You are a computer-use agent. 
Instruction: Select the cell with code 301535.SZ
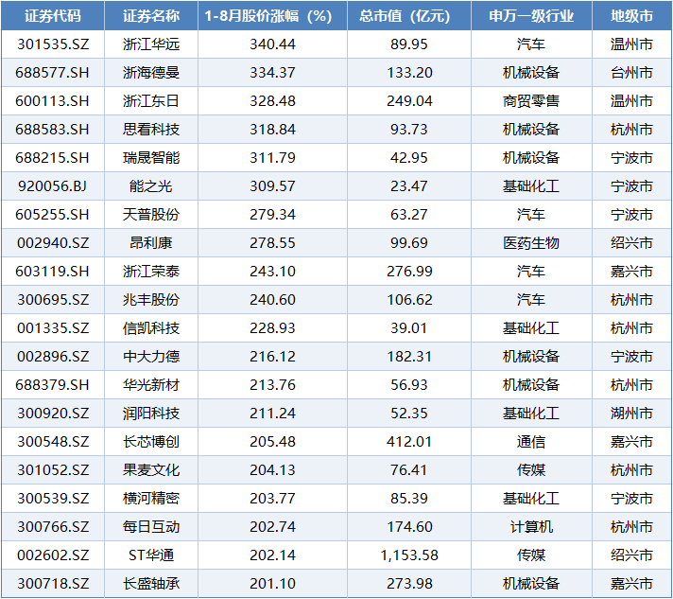[54, 44]
